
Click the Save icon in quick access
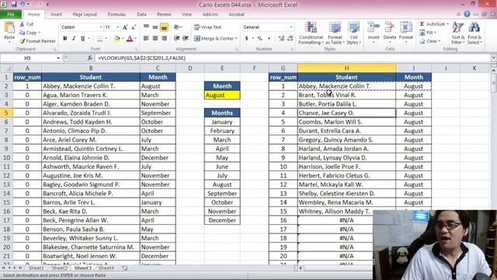pos(14,5)
